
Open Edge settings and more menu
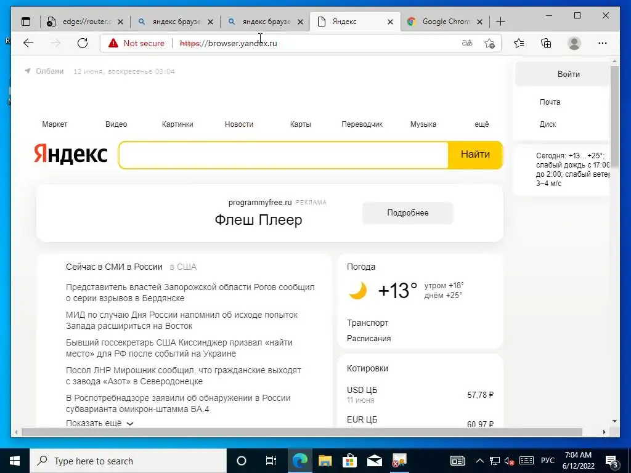(x=603, y=43)
